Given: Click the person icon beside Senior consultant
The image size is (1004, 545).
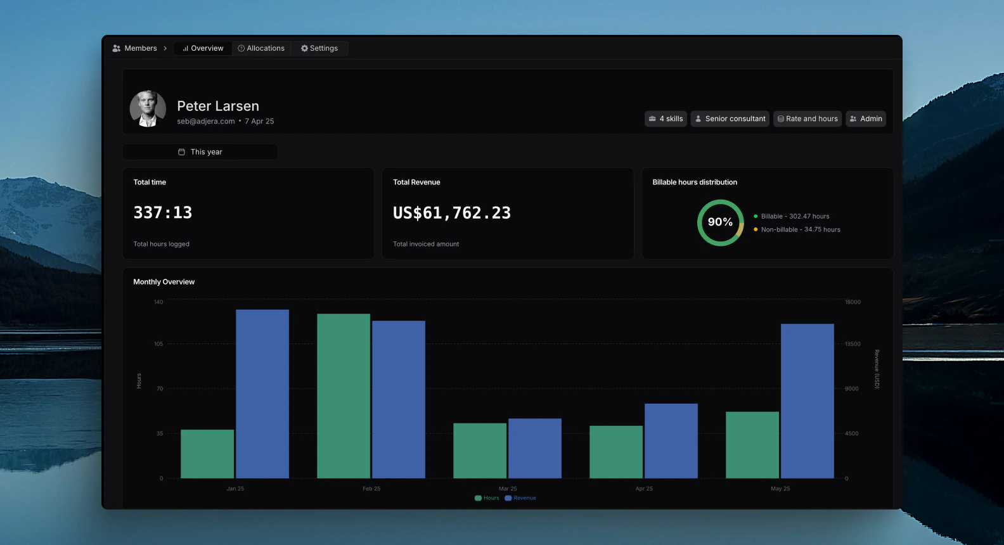Looking at the screenshot, I should (x=698, y=119).
